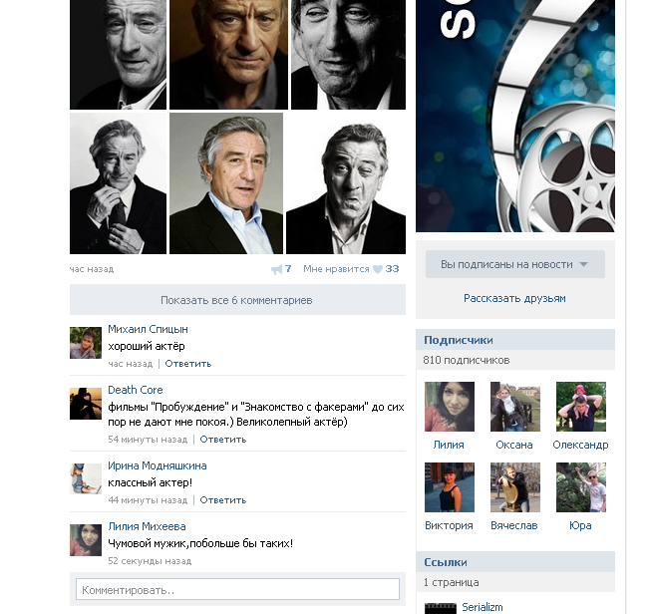Viewport: 651px width, 614px height.
Task: Open the winking black-and-white photo
Action: pyautogui.click(x=346, y=183)
